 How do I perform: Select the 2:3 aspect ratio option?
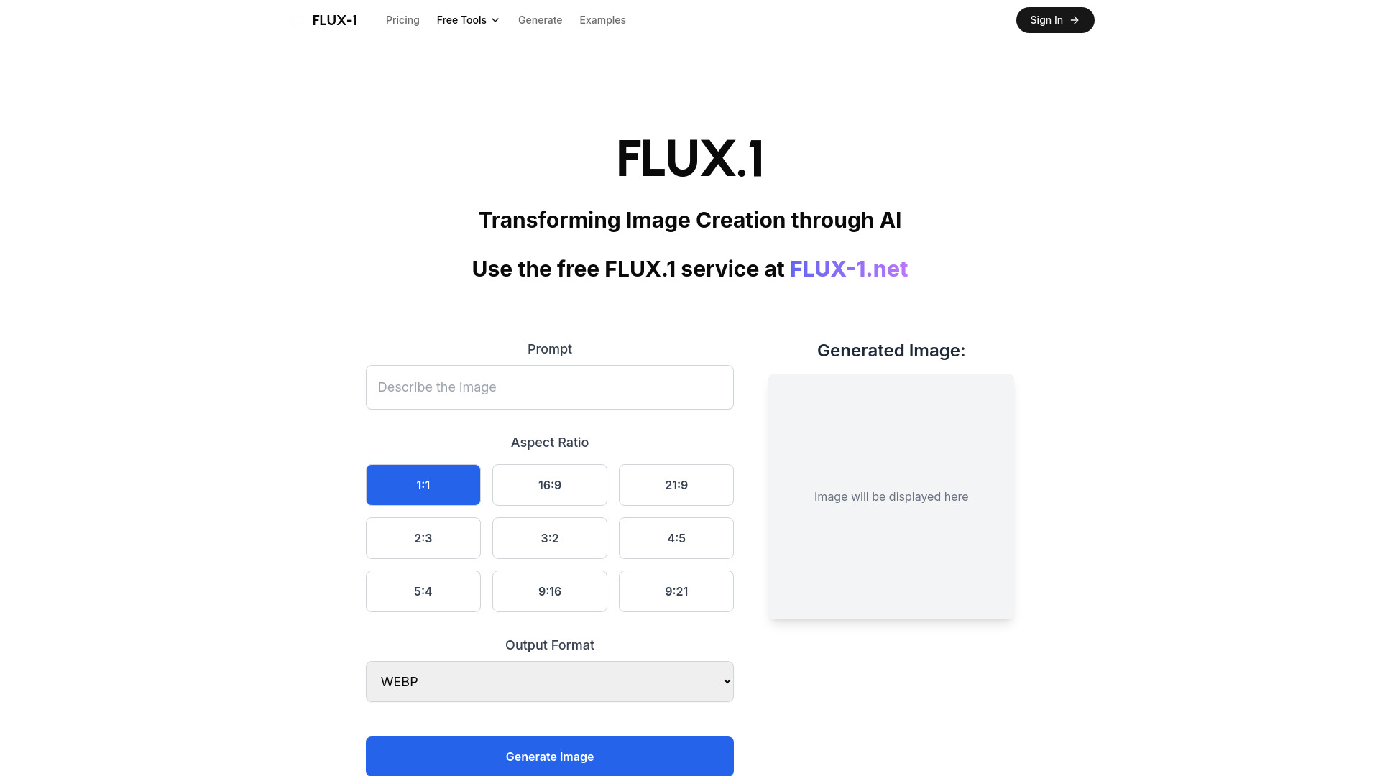tap(423, 538)
